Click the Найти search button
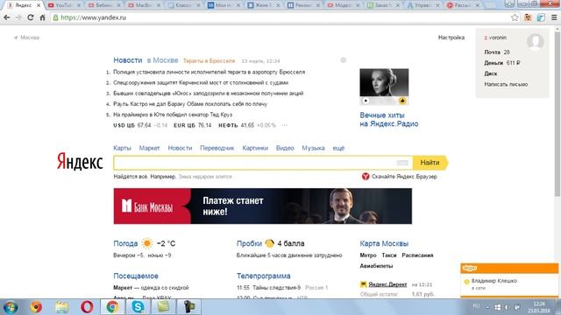 tap(430, 163)
